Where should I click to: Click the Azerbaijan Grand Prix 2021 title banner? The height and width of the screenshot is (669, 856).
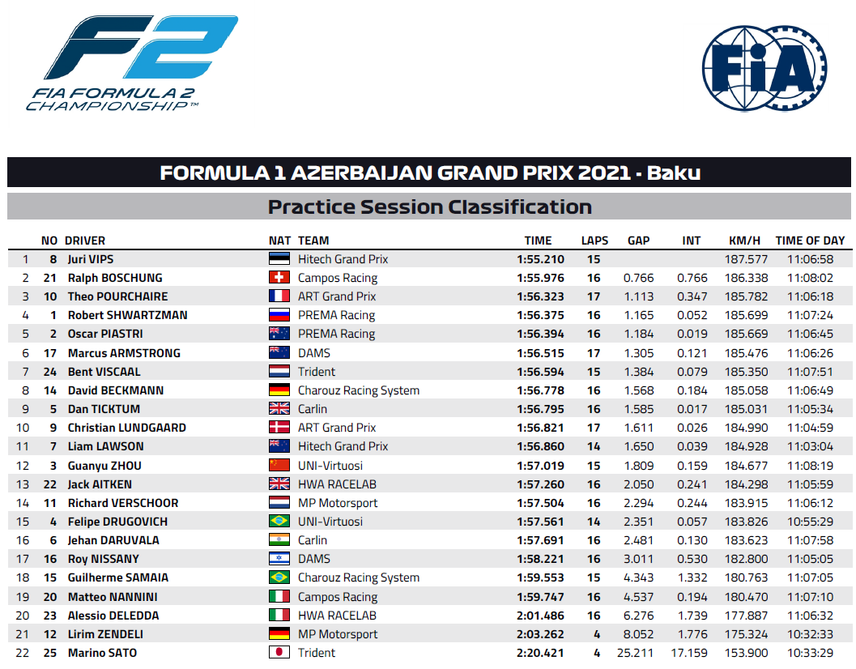429,173
